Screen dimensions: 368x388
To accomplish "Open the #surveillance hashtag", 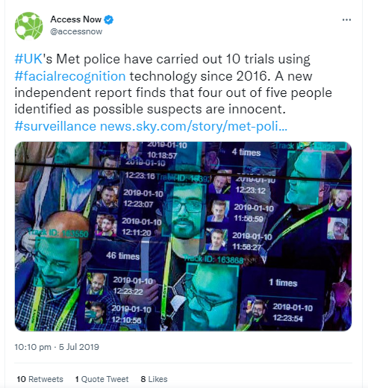I will click(55, 126).
